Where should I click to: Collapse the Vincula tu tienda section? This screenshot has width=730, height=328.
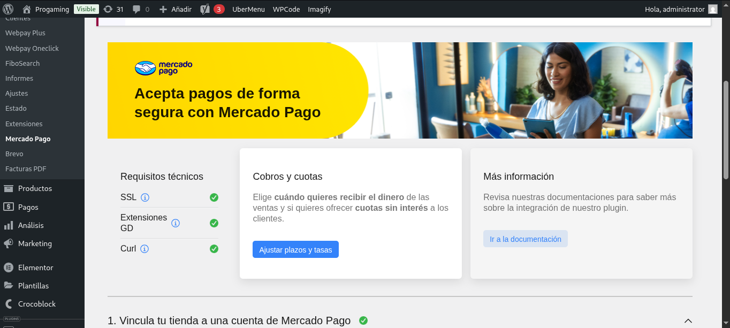pos(688,321)
